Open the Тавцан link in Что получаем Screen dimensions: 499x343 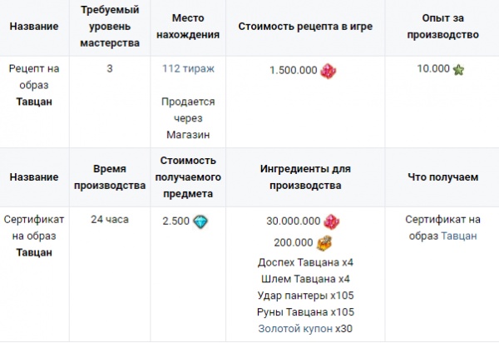(458, 236)
